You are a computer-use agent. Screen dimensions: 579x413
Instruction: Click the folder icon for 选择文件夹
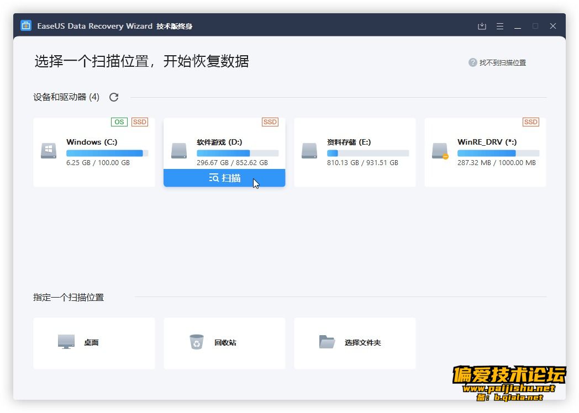click(327, 342)
